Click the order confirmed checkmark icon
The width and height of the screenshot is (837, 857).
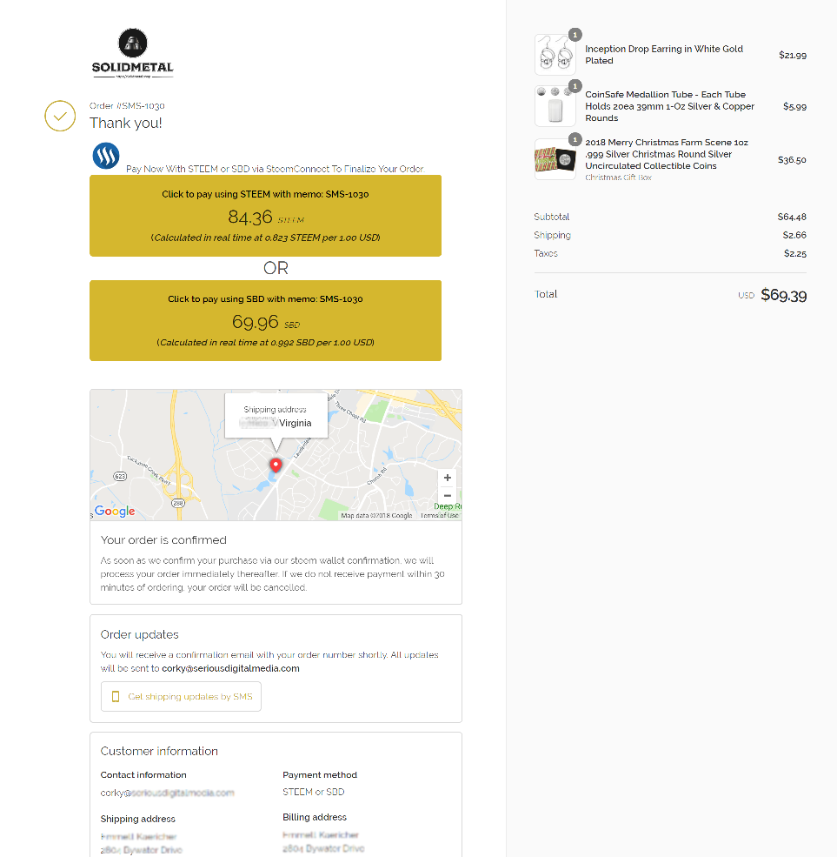60,116
